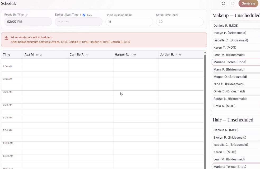Select the Setup Time value of 30

click(x=180, y=22)
